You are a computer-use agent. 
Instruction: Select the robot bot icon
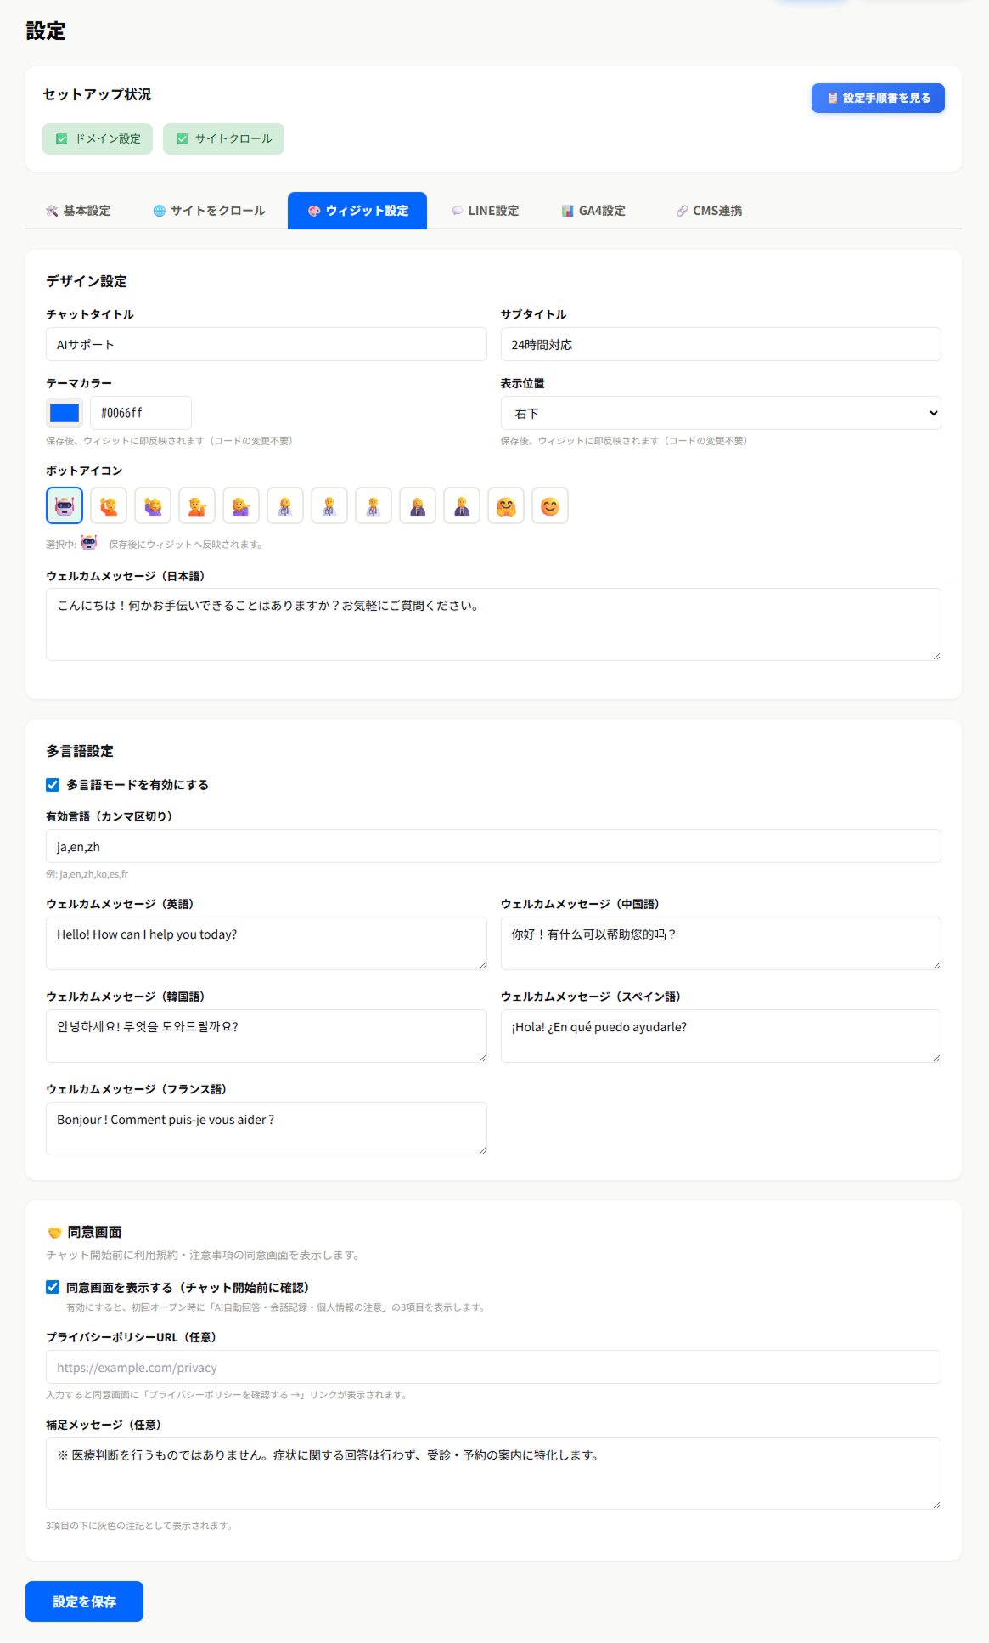[65, 506]
